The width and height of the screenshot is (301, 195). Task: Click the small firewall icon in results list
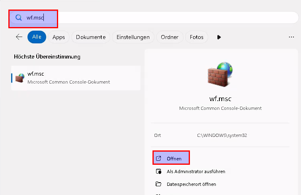20,78
